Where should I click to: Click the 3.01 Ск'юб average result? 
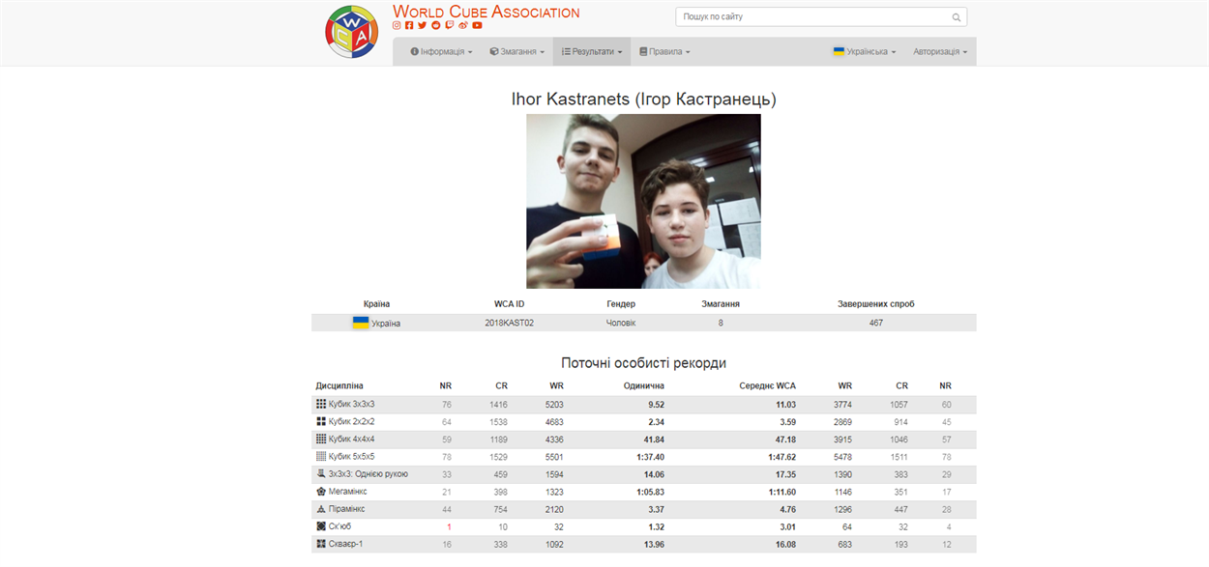pyautogui.click(x=787, y=526)
